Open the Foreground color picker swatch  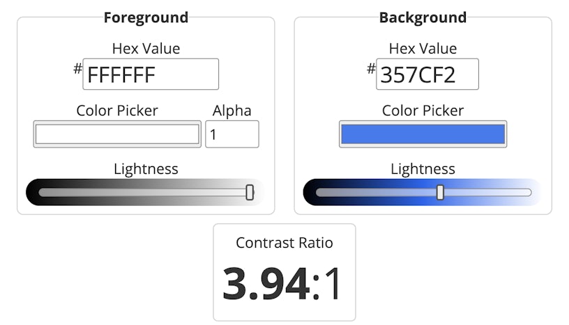pos(117,134)
